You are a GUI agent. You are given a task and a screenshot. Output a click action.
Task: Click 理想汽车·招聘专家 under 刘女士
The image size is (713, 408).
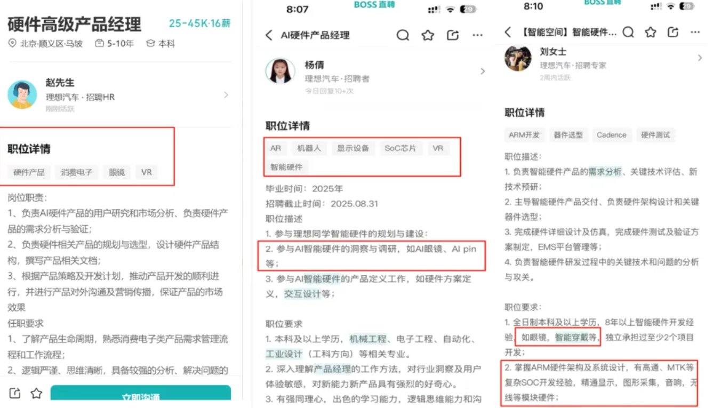pyautogui.click(x=573, y=65)
